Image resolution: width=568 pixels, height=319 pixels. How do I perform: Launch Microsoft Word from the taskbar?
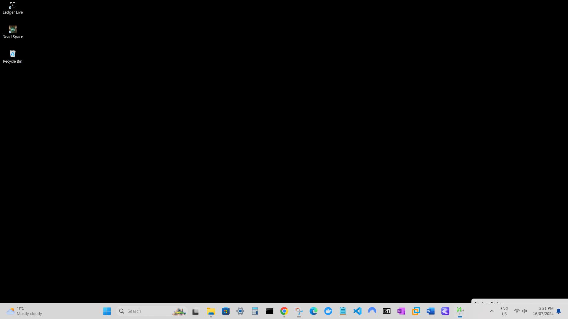[x=430, y=311]
